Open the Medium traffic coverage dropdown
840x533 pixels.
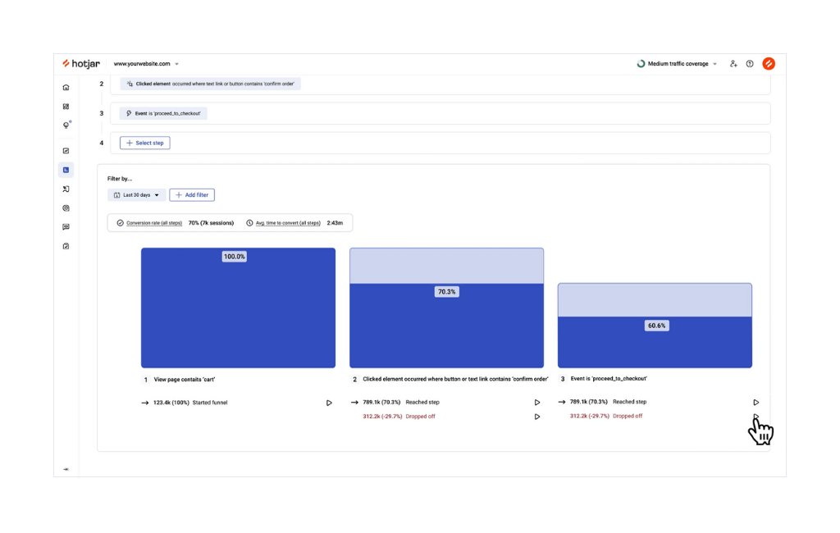(x=677, y=64)
